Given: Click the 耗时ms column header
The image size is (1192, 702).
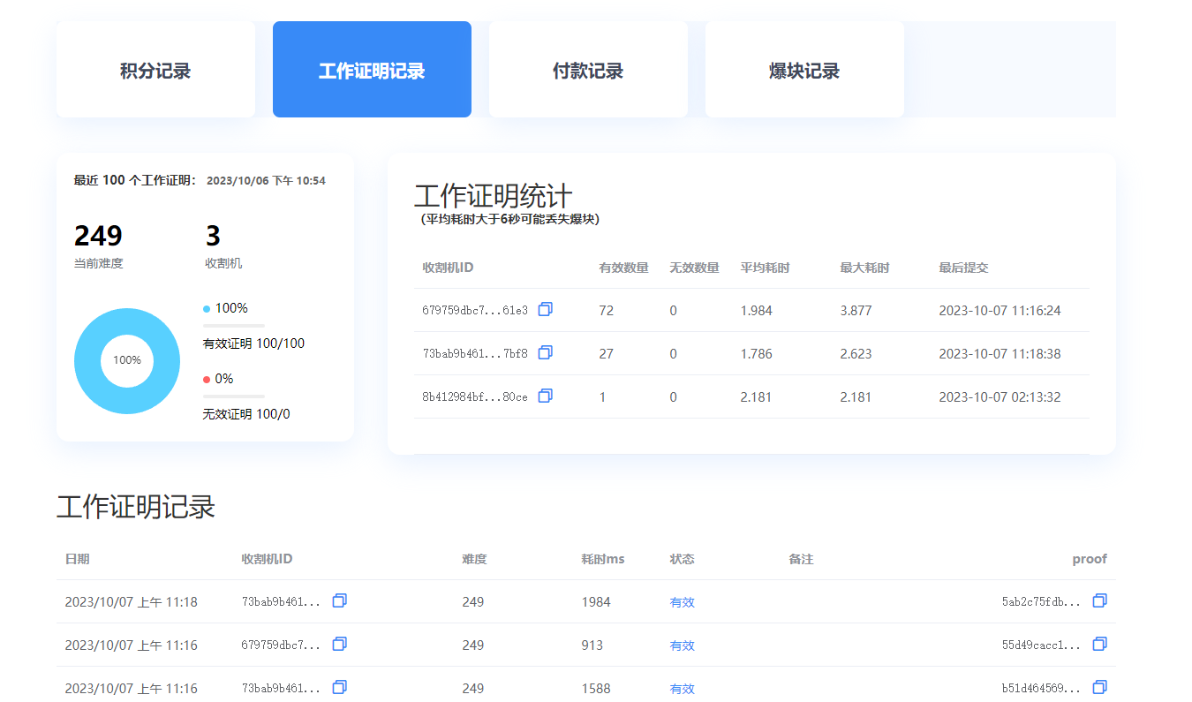Looking at the screenshot, I should coord(602,559).
